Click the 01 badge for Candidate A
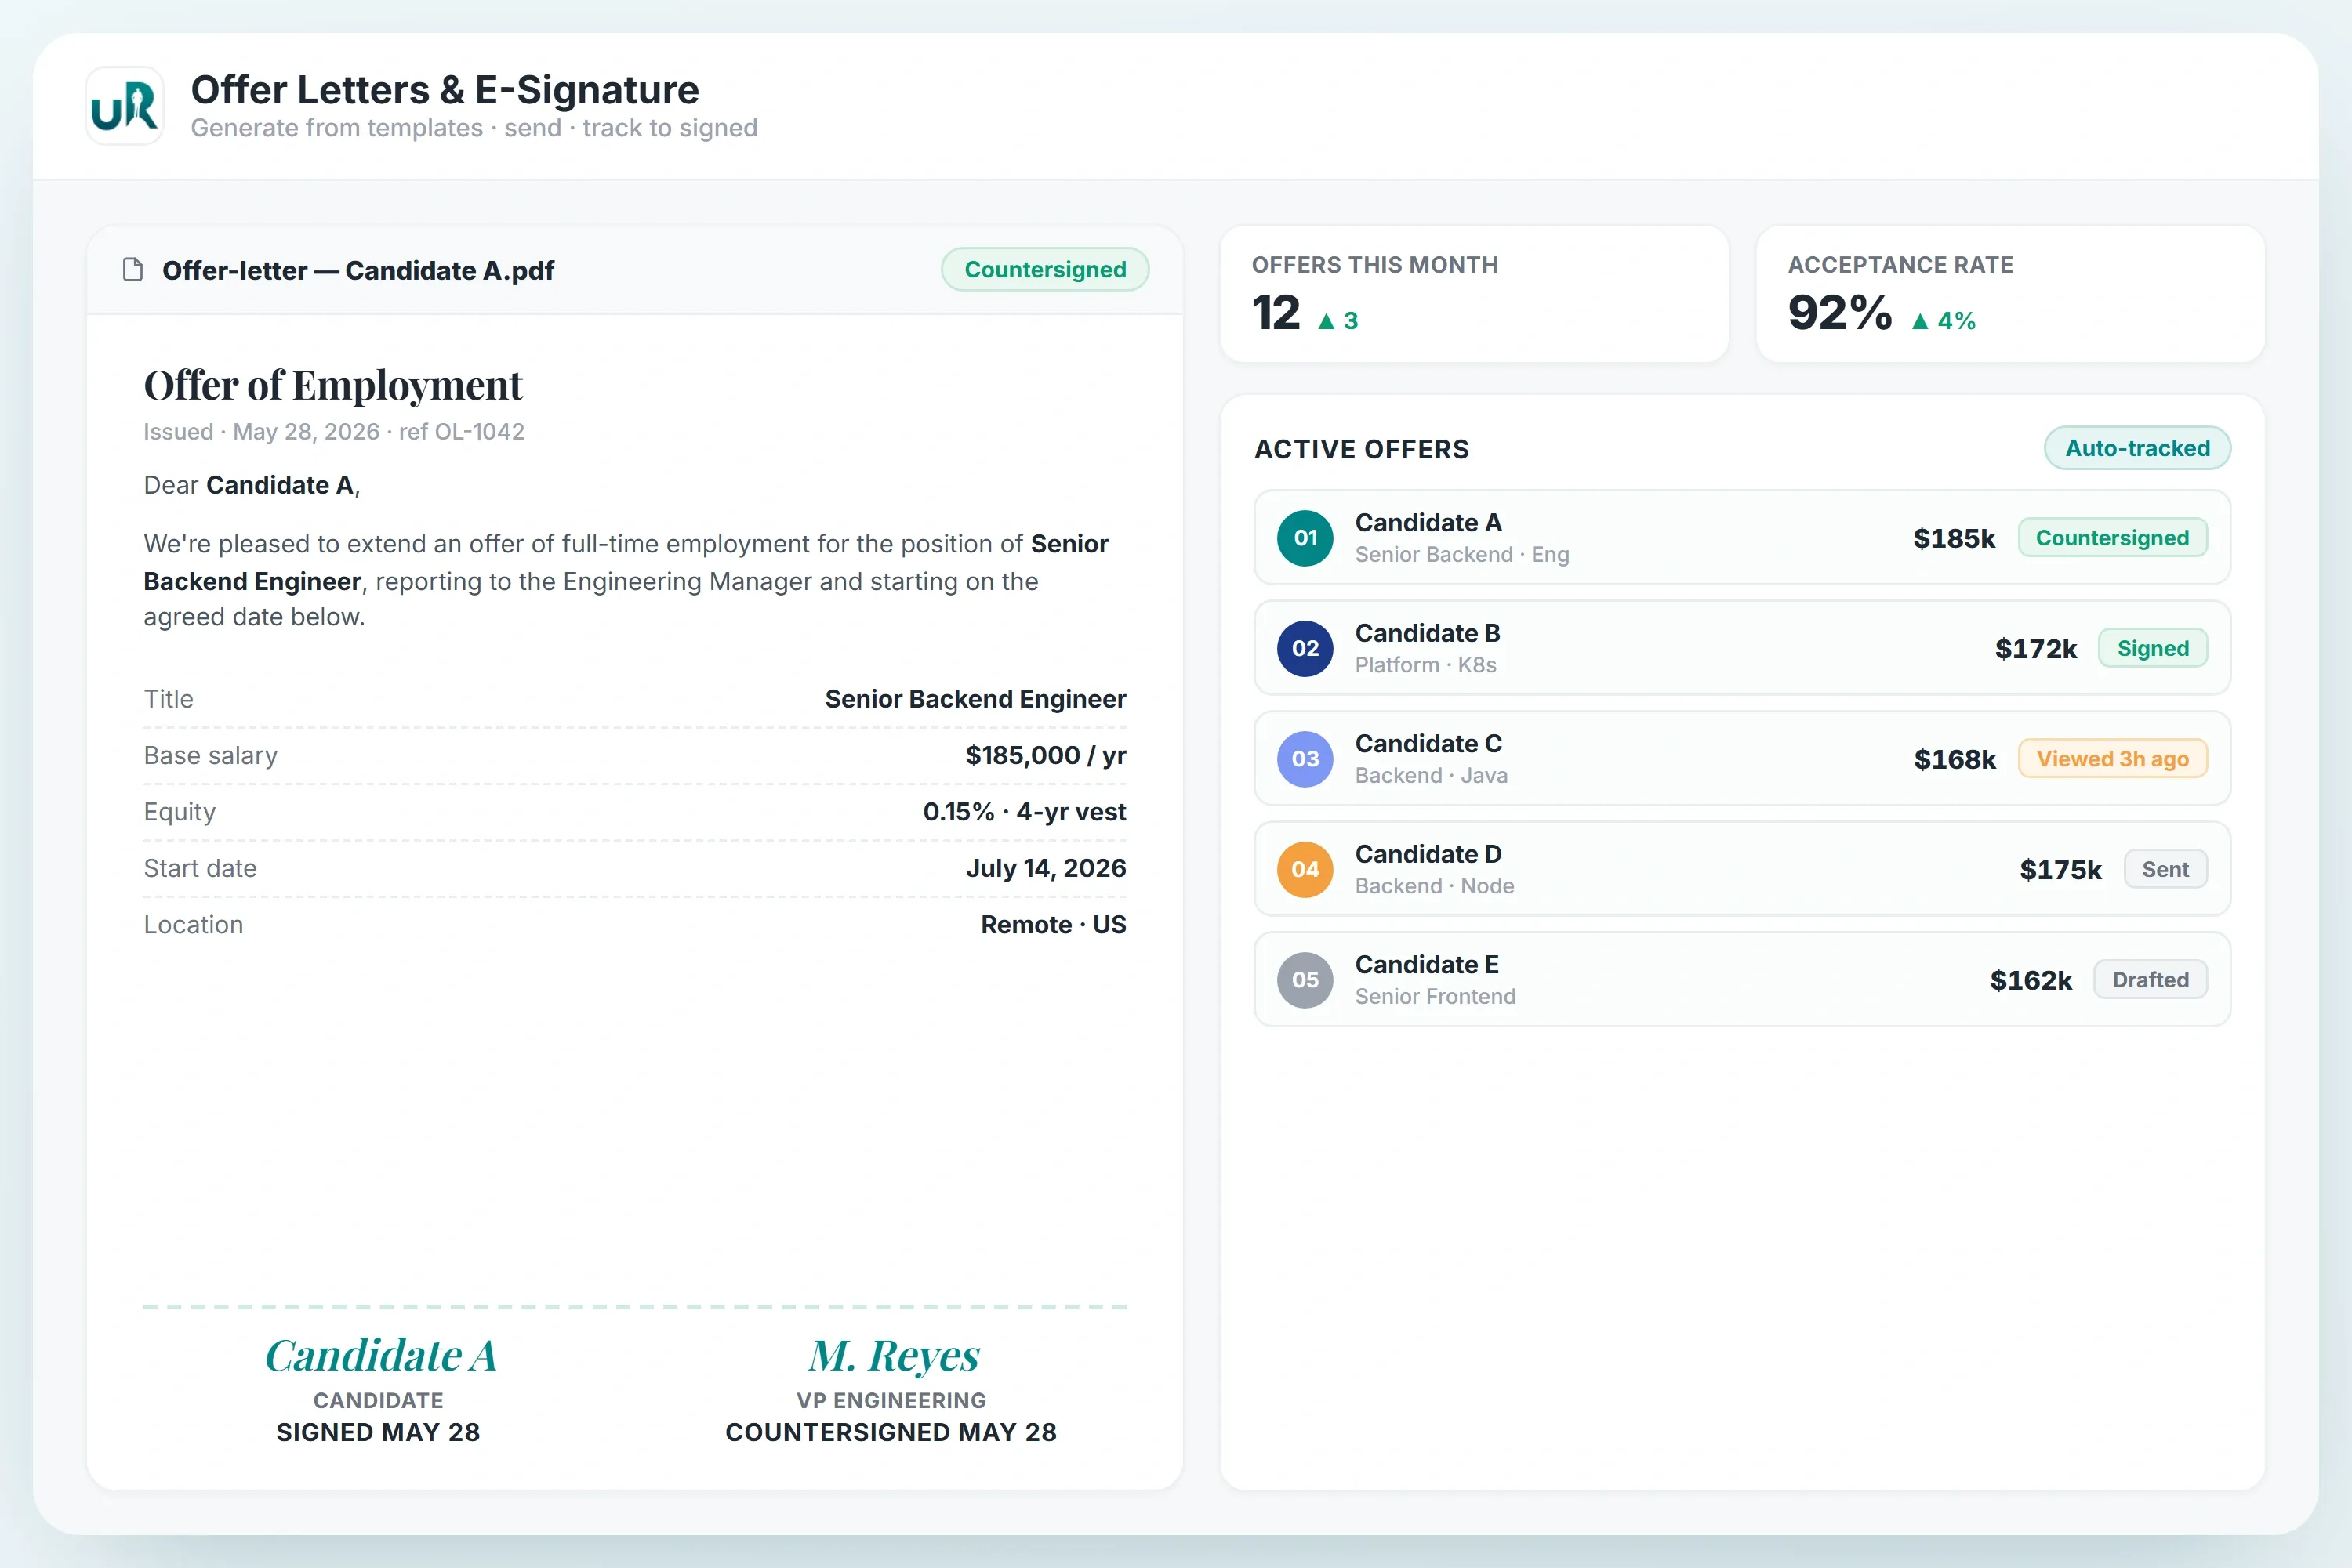The height and width of the screenshot is (1568, 2352). 1305,538
